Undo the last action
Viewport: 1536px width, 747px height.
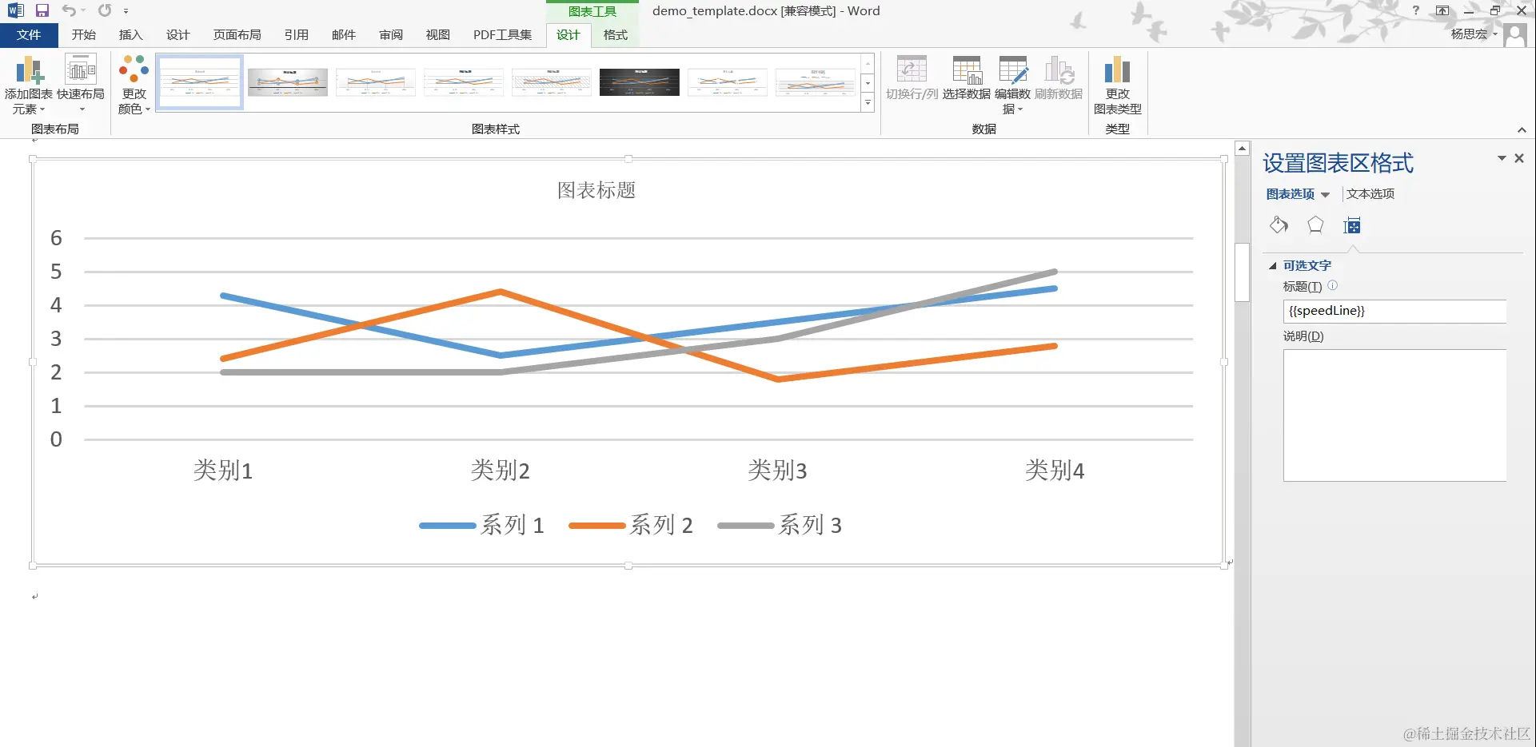coord(69,10)
